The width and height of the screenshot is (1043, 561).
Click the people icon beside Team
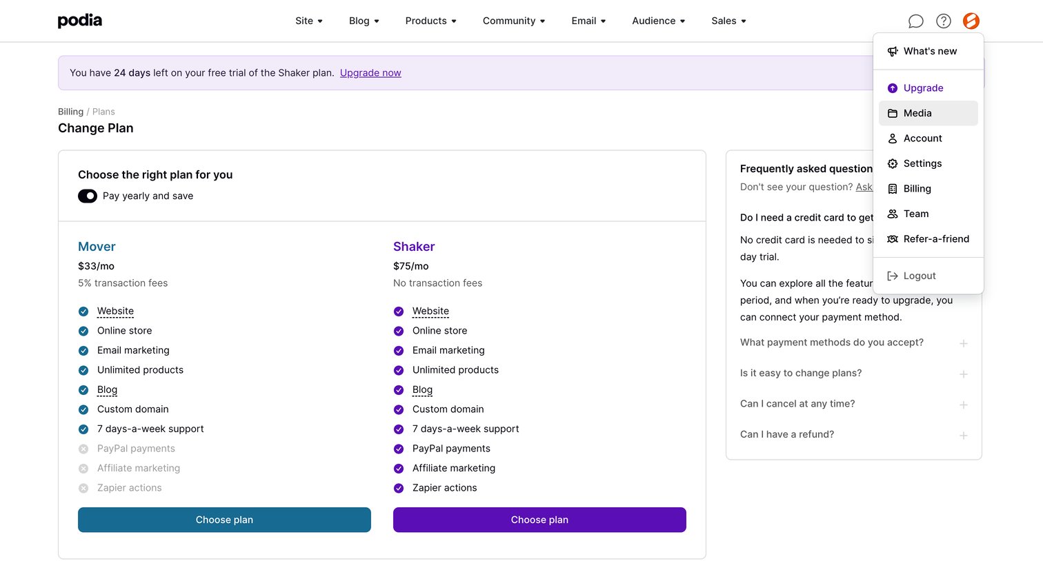point(893,214)
